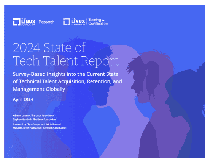This screenshot has height=163, width=210.
Task: Click the "Tech Talent Report" title line
Action: [66, 61]
